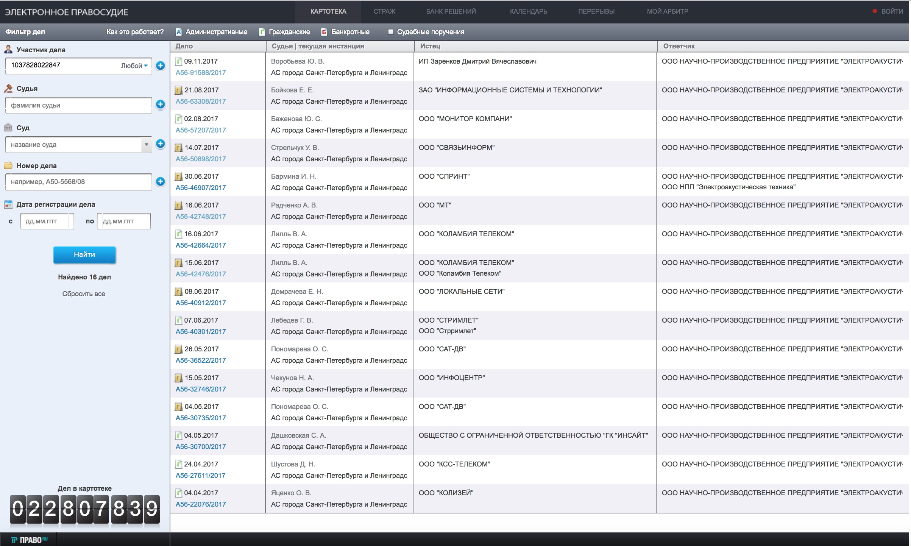Viewport: 911px width, 546px height.
Task: Open the Любой participant type dropdown
Action: [134, 66]
